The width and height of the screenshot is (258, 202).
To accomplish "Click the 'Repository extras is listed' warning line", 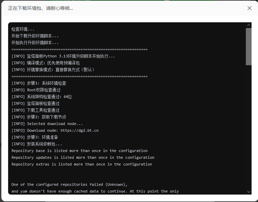I will 82,164.
